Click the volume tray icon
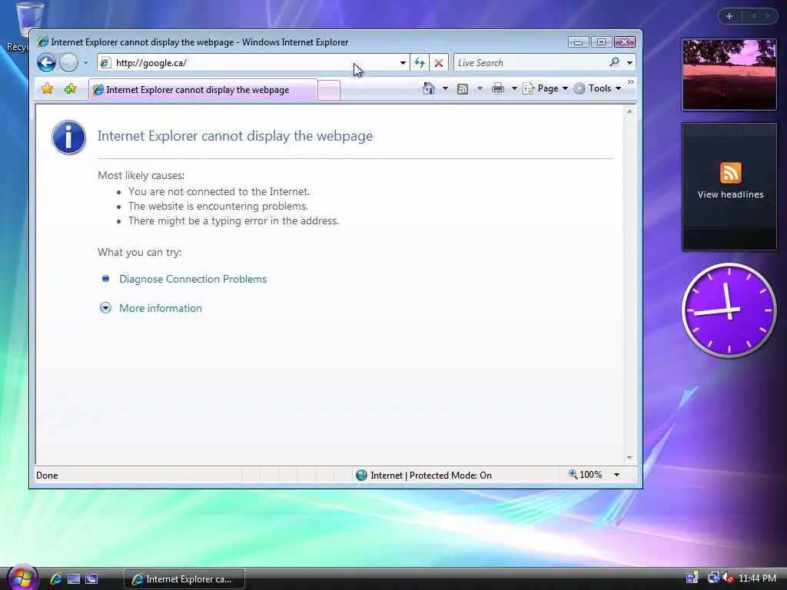This screenshot has width=787, height=590. click(727, 578)
